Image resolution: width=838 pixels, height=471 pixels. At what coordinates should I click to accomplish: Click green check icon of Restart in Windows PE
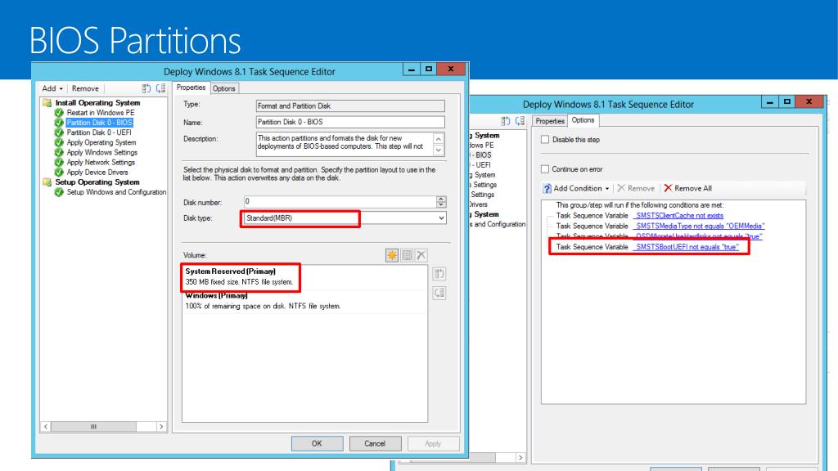click(59, 113)
